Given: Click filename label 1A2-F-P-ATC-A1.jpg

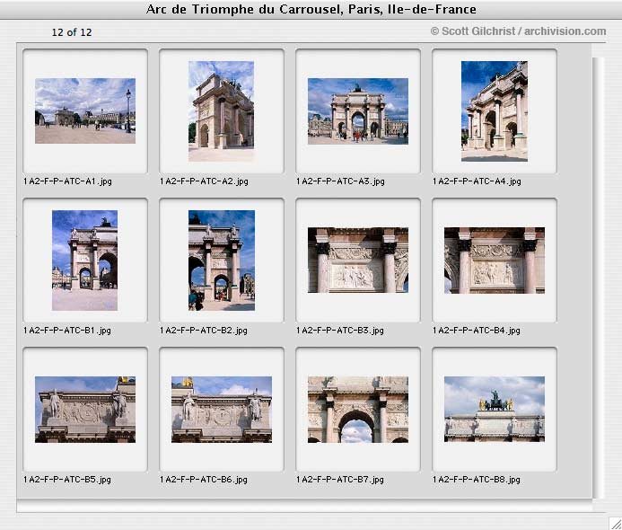Looking at the screenshot, I should point(67,181).
